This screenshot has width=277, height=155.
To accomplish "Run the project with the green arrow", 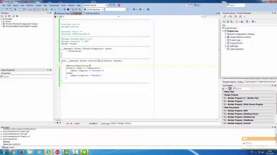I will tap(52, 9).
